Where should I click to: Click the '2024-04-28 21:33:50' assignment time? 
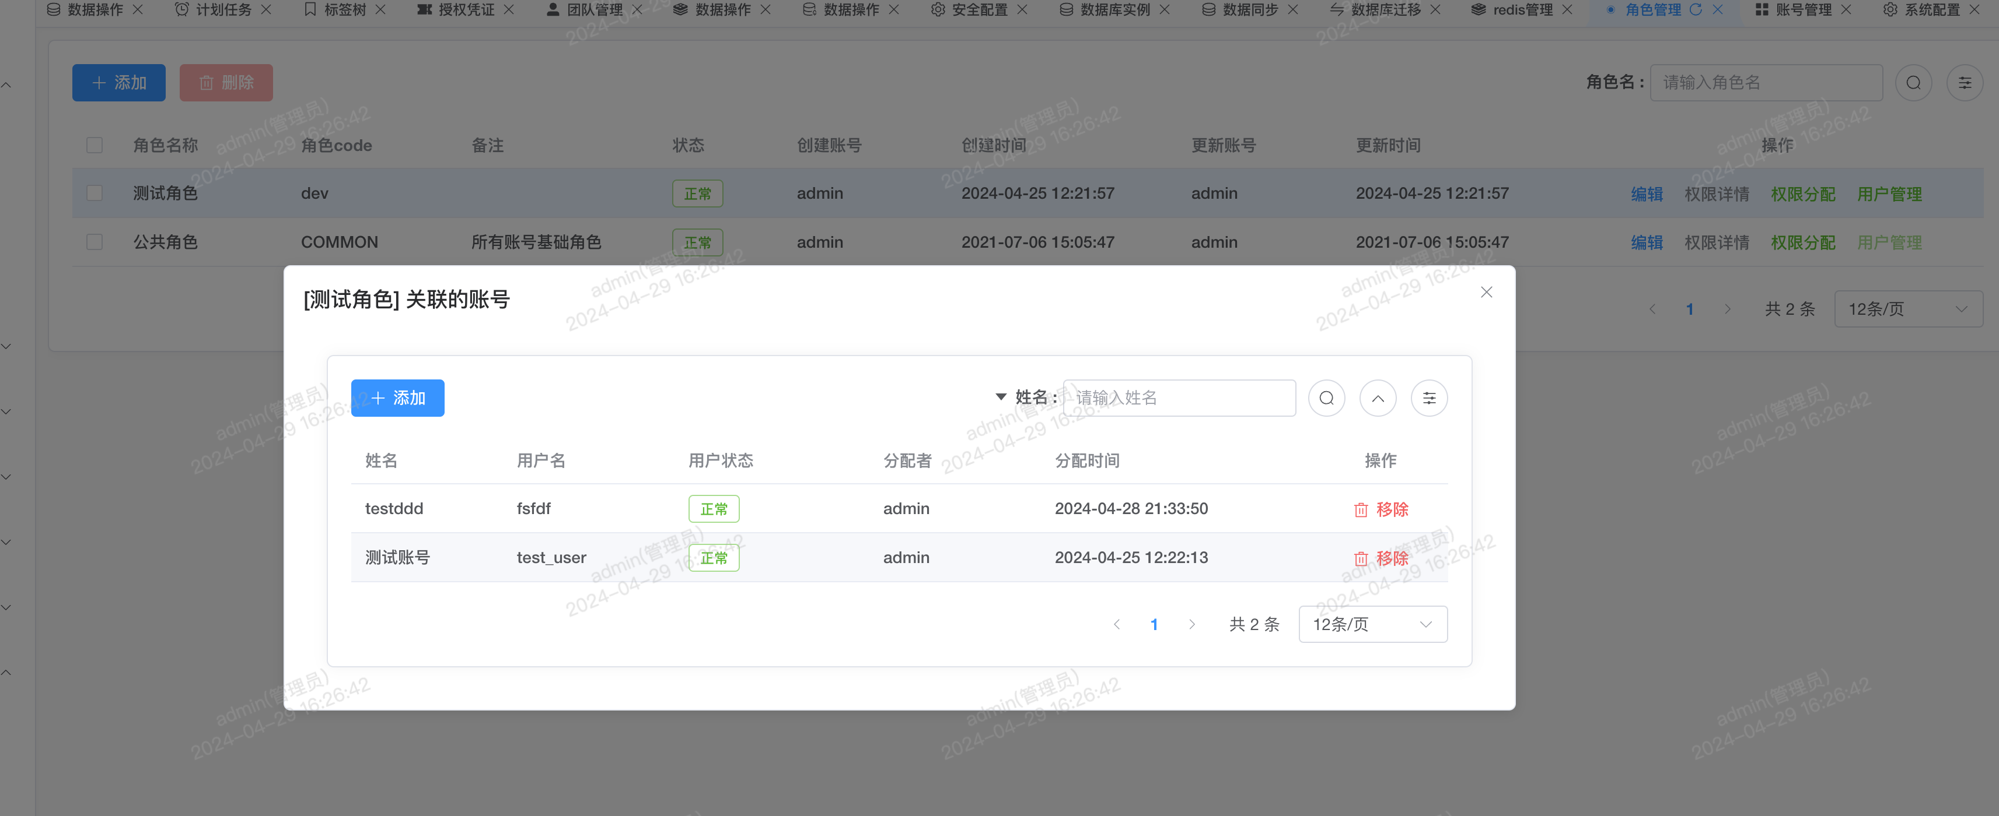[1131, 509]
